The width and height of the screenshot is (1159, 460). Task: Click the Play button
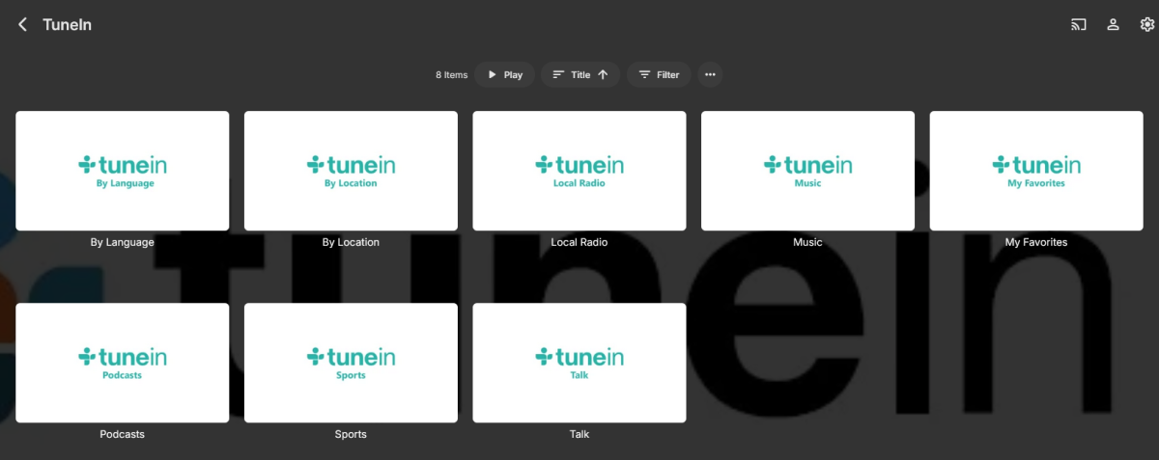click(x=504, y=74)
